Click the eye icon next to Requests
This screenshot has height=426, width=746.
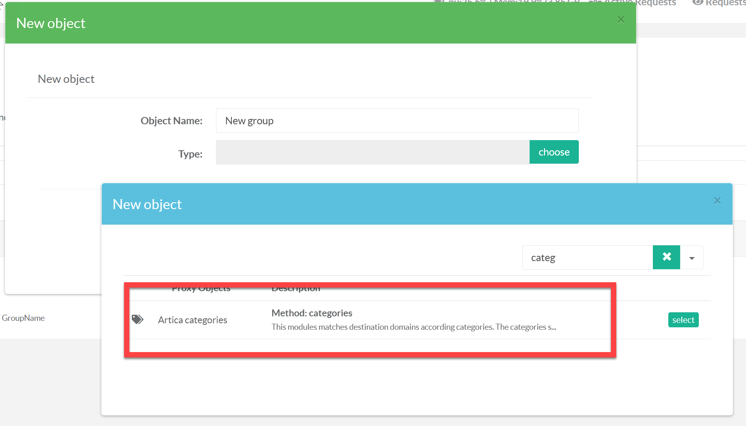click(x=698, y=2)
